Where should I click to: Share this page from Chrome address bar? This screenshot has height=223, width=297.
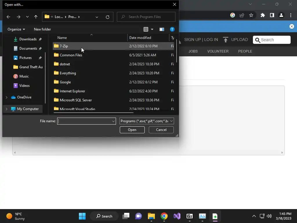(x=242, y=15)
